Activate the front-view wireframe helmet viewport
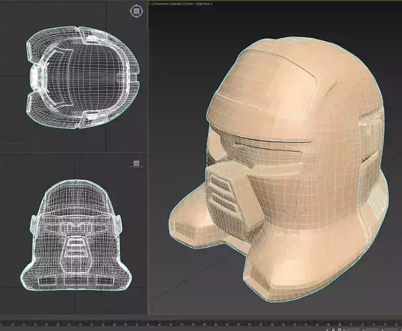The height and width of the screenshot is (331, 402). pyautogui.click(x=74, y=234)
